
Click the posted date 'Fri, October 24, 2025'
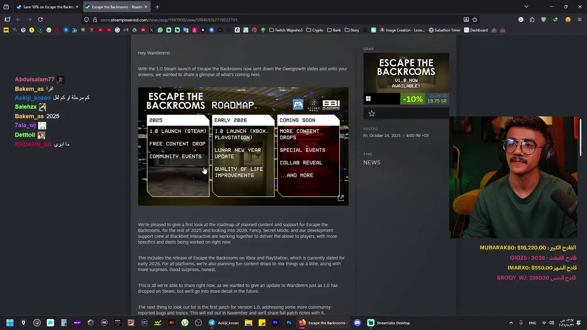click(382, 136)
